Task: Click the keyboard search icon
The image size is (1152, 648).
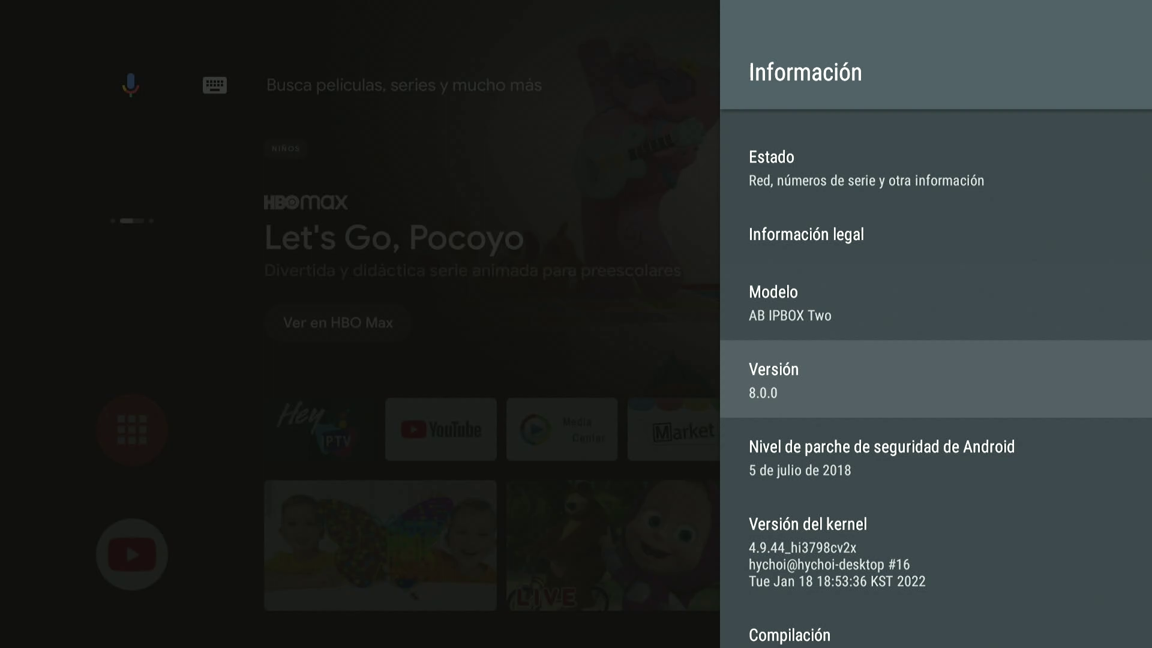Action: pyautogui.click(x=214, y=85)
